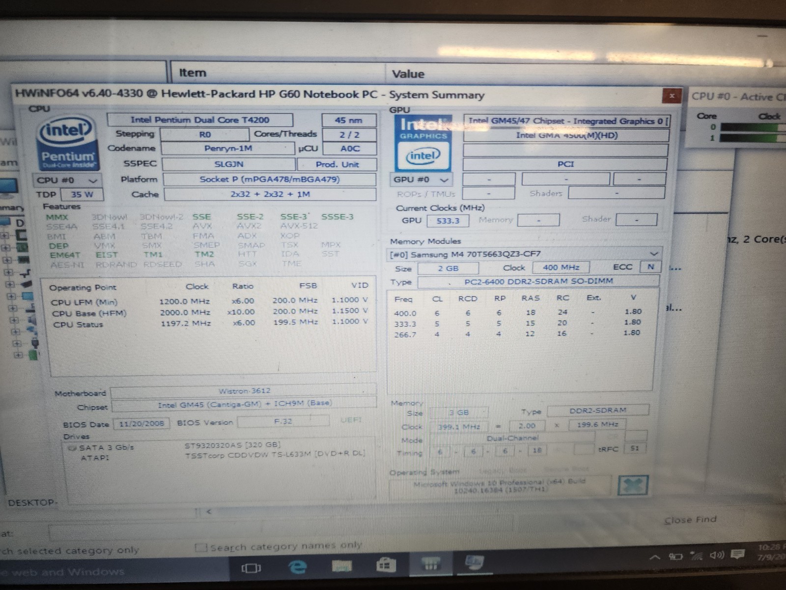The width and height of the screenshot is (786, 590).
Task: Open File Explorer from the taskbar
Action: (x=341, y=566)
